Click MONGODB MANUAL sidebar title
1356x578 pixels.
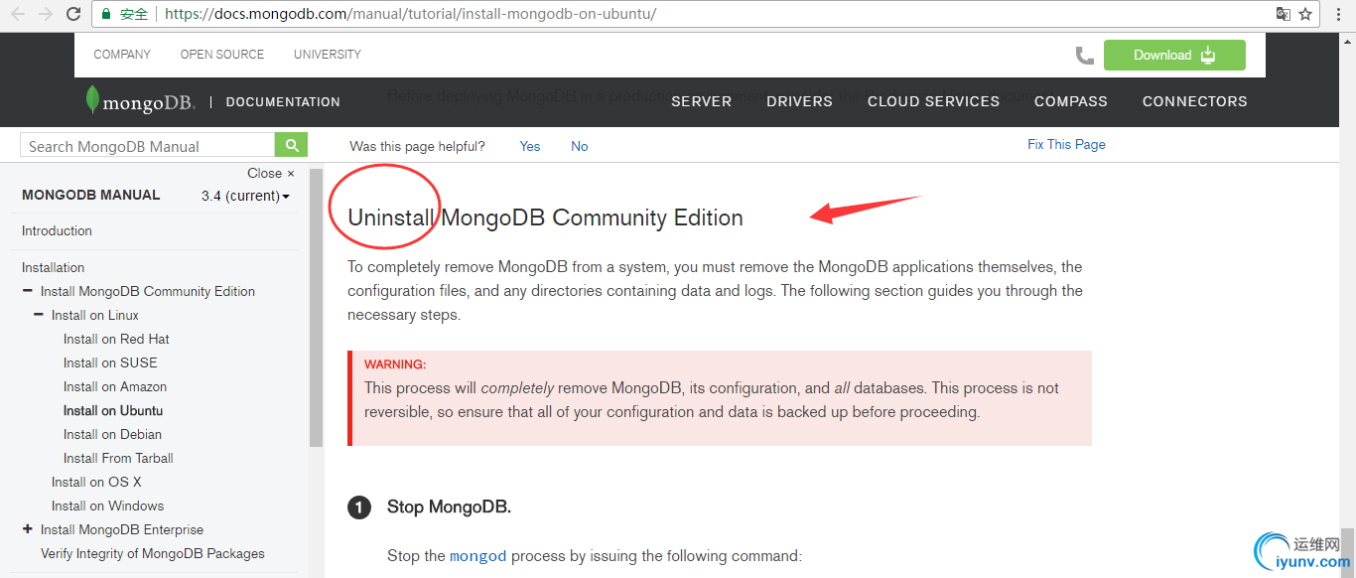coord(91,195)
